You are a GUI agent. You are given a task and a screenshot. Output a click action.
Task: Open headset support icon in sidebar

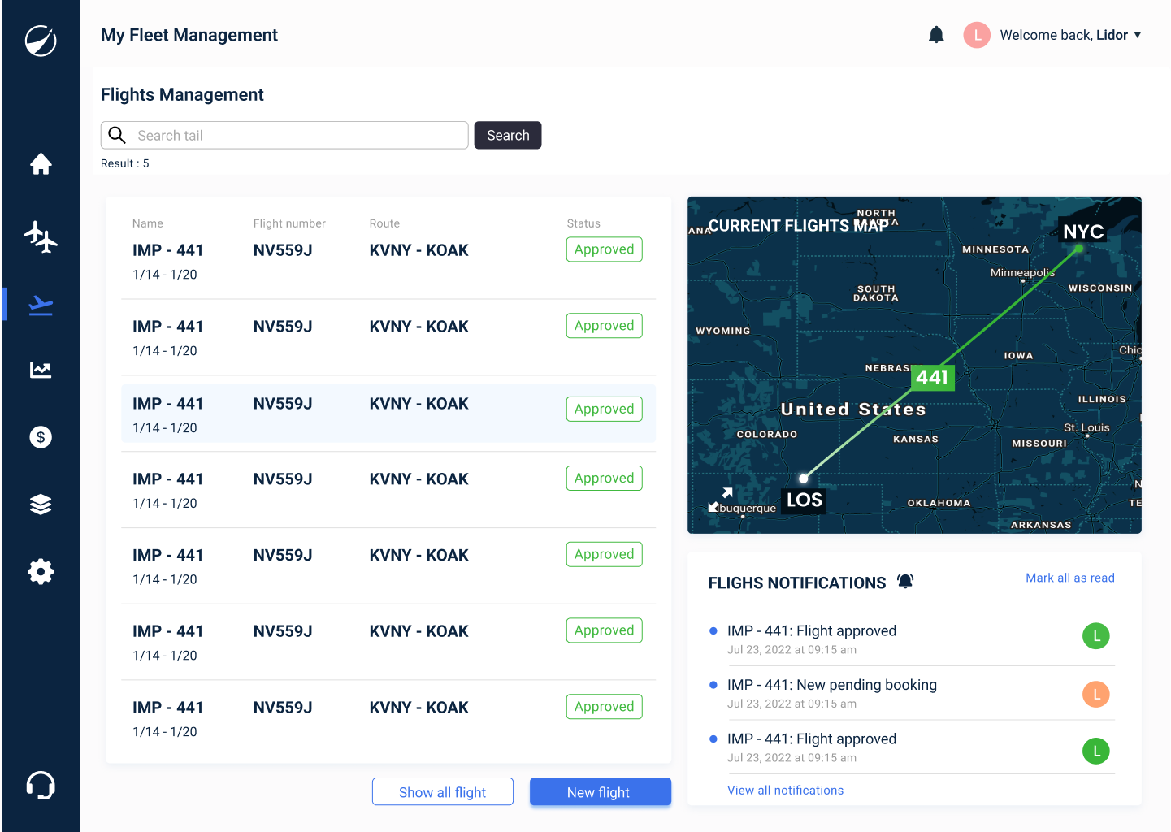pyautogui.click(x=41, y=786)
